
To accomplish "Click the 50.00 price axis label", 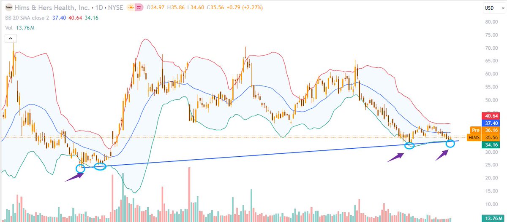I will coord(491,100).
